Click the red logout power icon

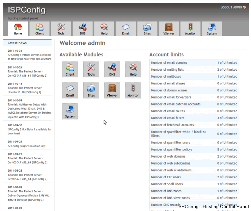[245, 7]
